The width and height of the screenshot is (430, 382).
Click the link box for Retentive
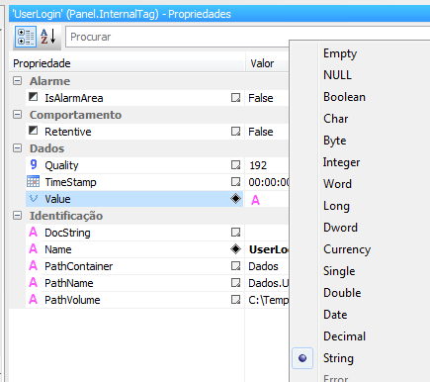(235, 132)
